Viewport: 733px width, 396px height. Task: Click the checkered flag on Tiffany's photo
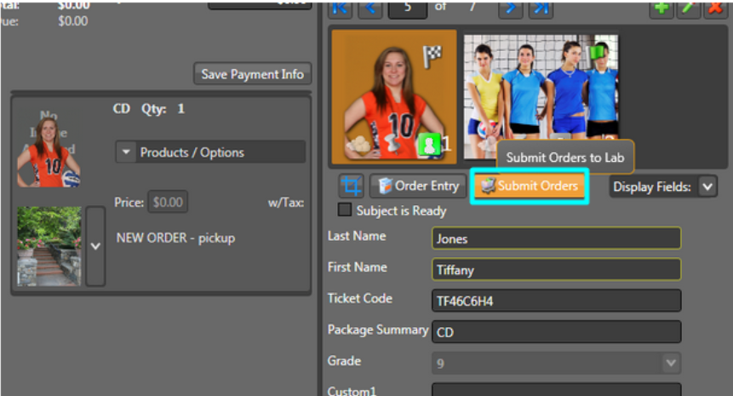(x=432, y=56)
